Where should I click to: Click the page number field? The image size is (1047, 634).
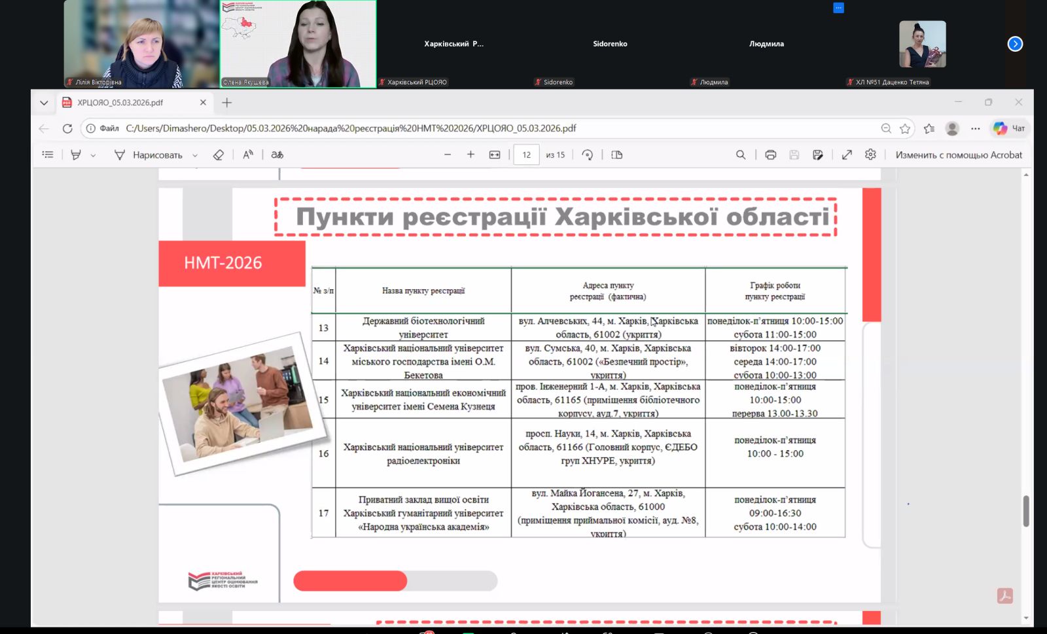[x=526, y=155]
